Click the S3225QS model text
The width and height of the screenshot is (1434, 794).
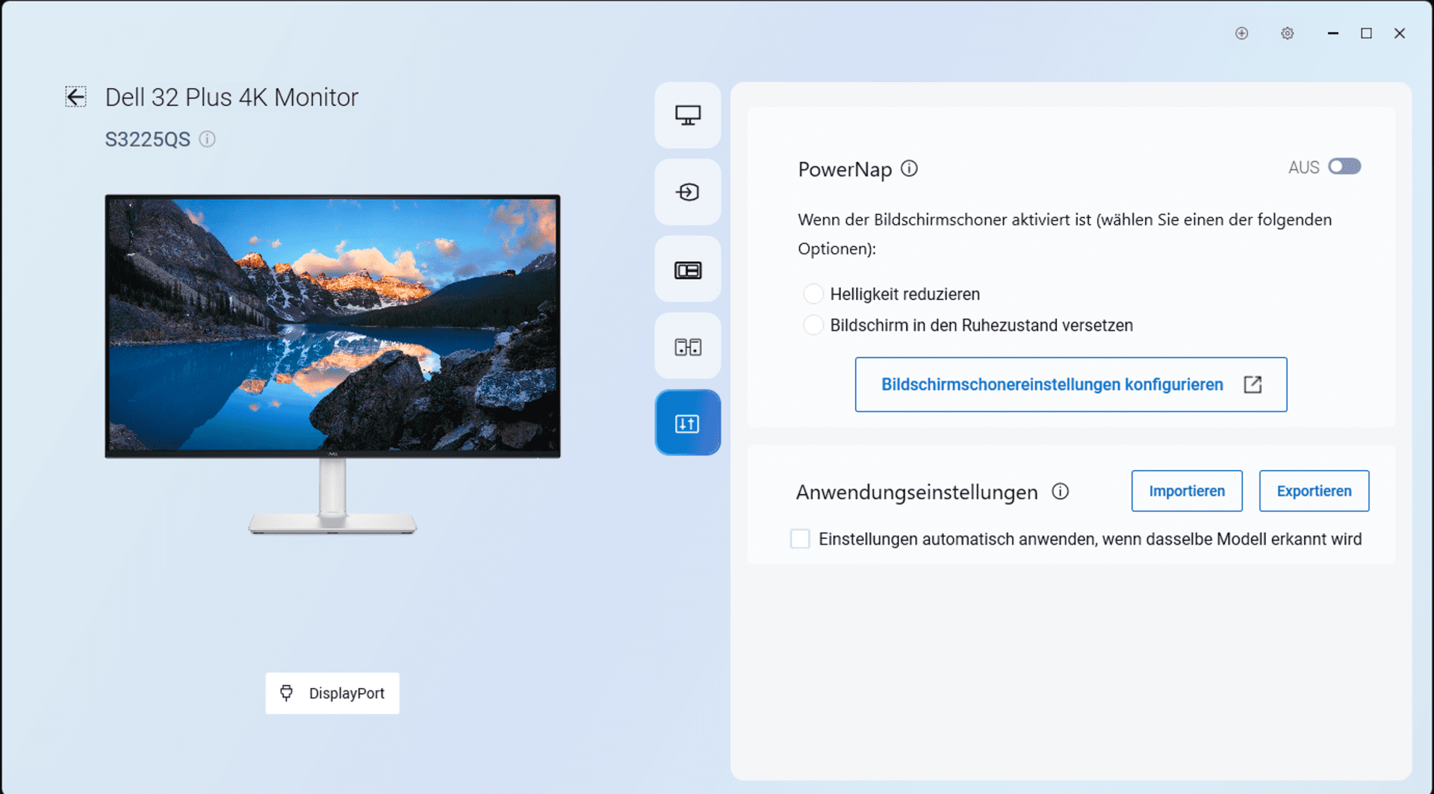148,140
